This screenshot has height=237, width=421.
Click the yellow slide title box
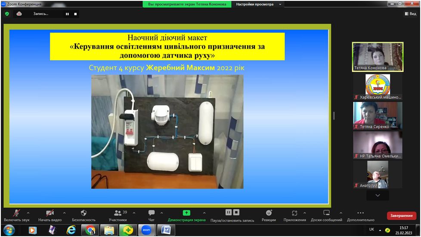pos(167,46)
